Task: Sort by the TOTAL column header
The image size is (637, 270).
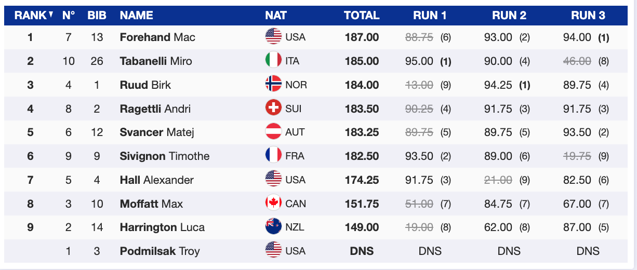Action: [x=362, y=15]
